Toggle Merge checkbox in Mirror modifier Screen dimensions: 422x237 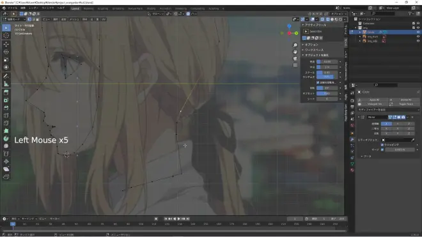tap(382, 149)
